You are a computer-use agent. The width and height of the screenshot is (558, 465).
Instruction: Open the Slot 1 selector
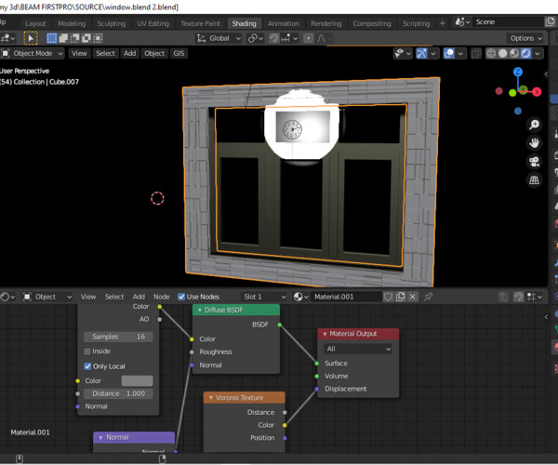258,297
